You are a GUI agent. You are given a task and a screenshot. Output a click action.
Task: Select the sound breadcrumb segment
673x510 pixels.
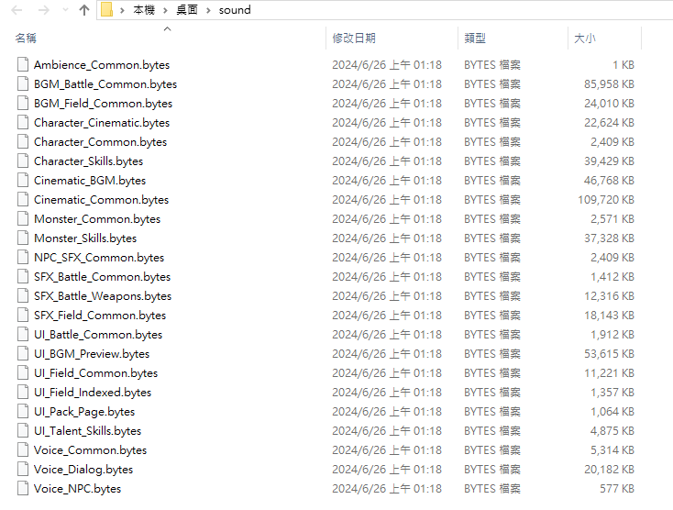pos(235,10)
